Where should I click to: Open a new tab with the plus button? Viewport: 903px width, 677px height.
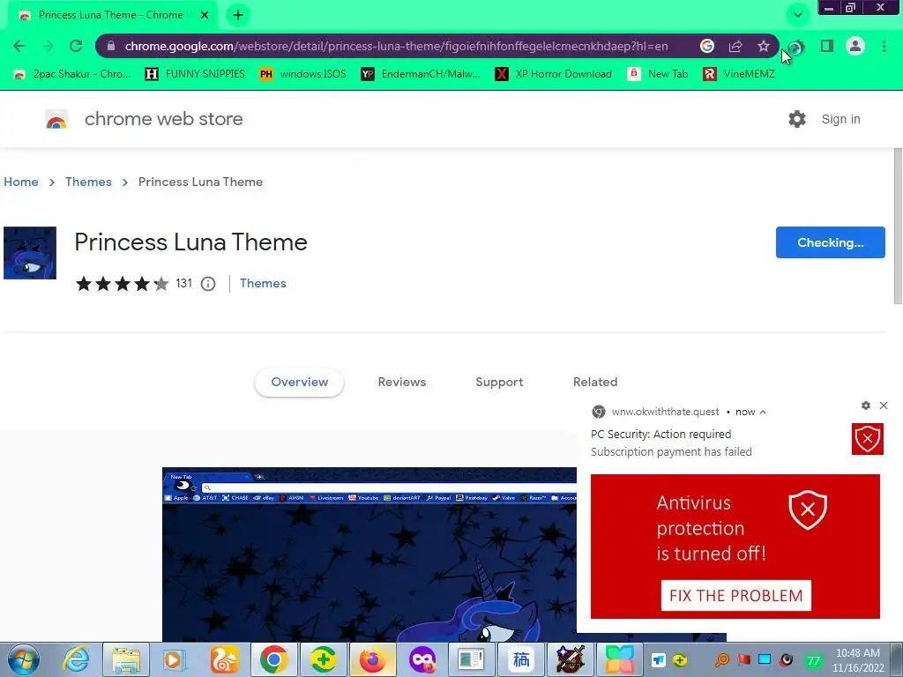pyautogui.click(x=238, y=15)
